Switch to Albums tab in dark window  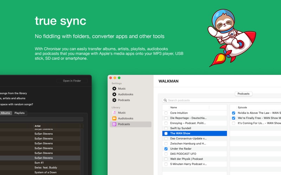pos(5,113)
